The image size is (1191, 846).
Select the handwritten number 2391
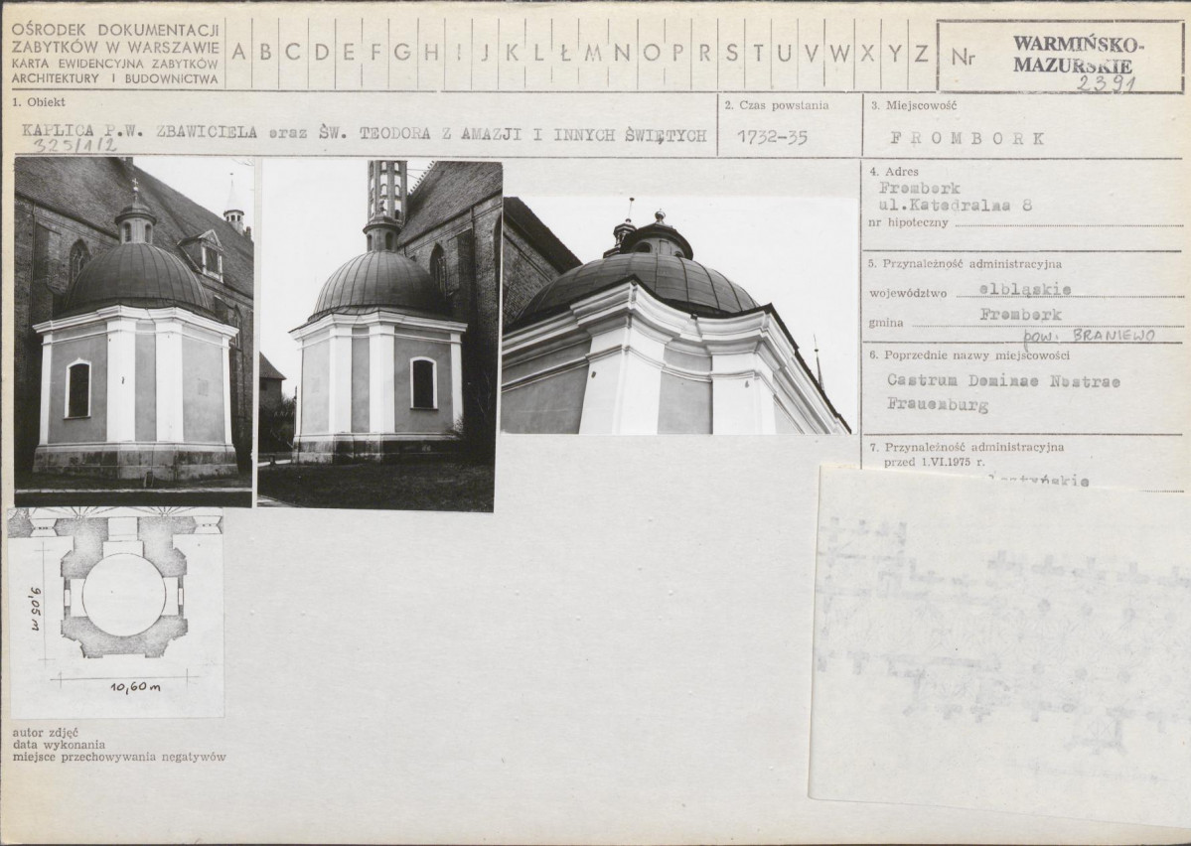[x=1105, y=83]
